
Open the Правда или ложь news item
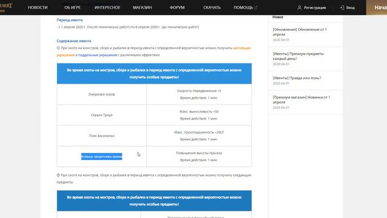(305, 81)
